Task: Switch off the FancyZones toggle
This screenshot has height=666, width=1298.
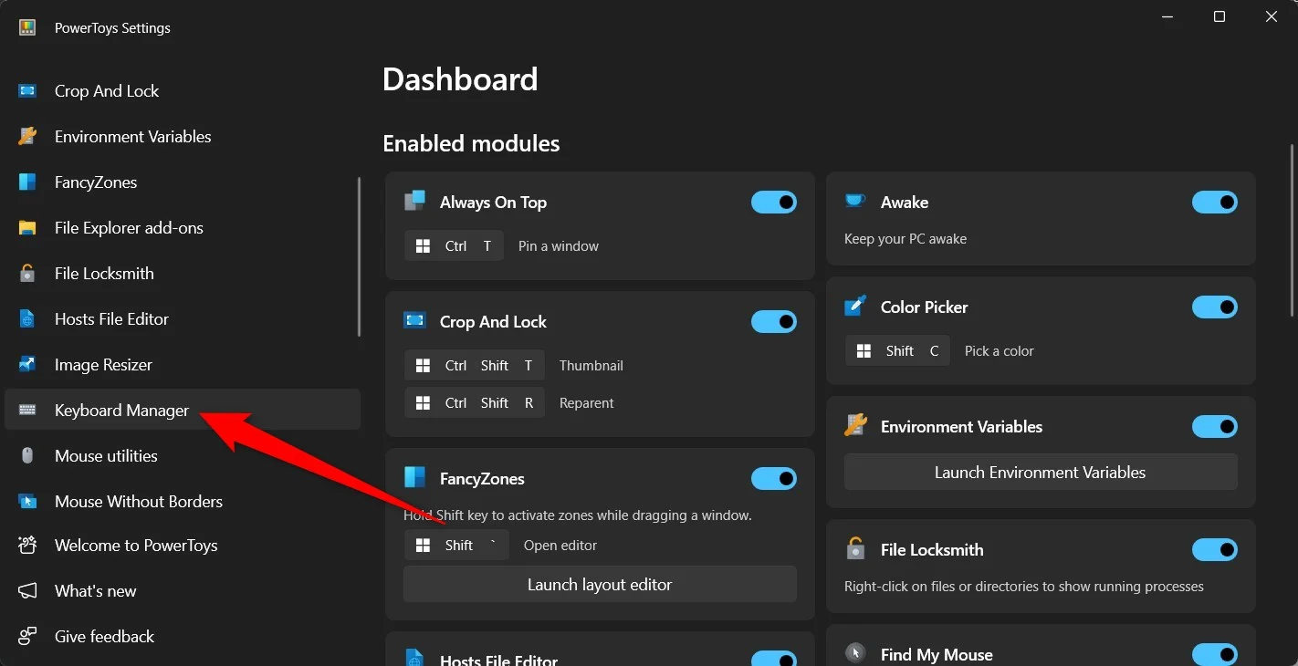Action: pos(774,479)
